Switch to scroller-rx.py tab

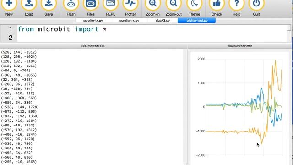click(x=129, y=20)
